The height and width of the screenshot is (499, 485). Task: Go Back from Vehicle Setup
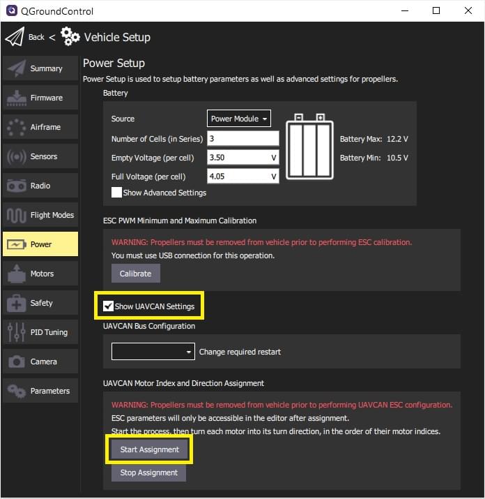[x=36, y=37]
